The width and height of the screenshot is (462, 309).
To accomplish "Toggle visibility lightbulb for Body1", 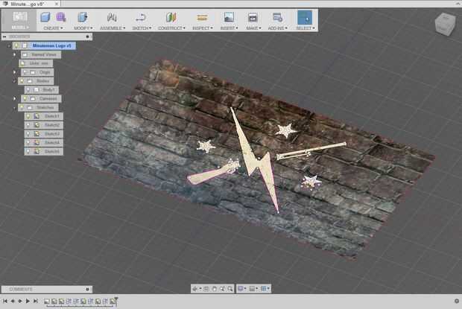I will 28,90.
